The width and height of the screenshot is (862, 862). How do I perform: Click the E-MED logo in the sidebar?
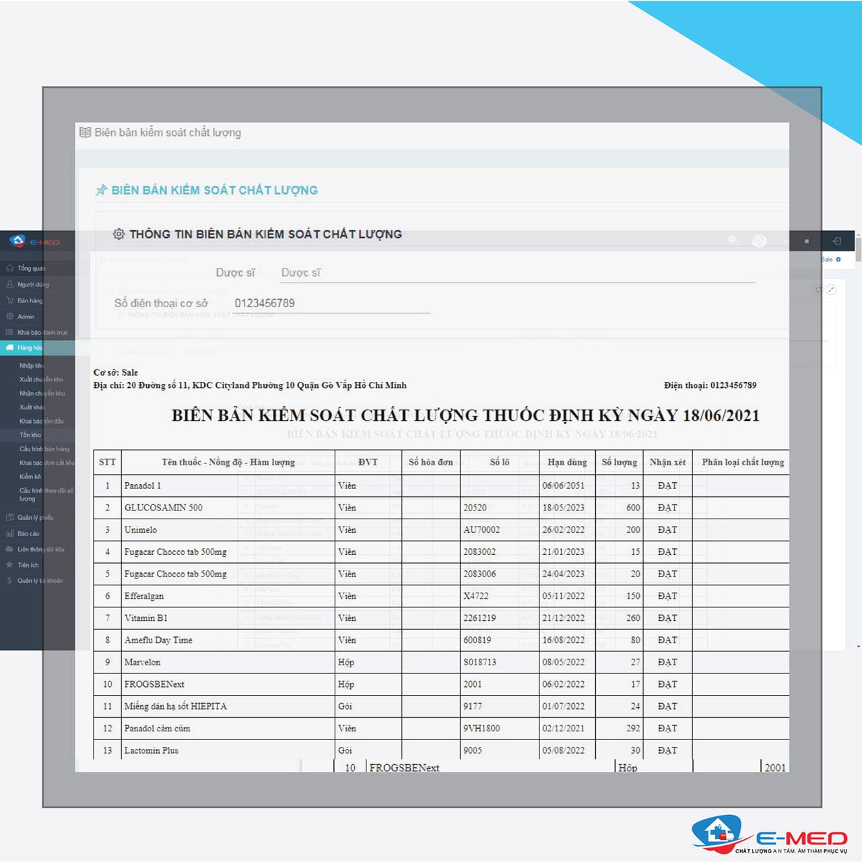tap(34, 241)
